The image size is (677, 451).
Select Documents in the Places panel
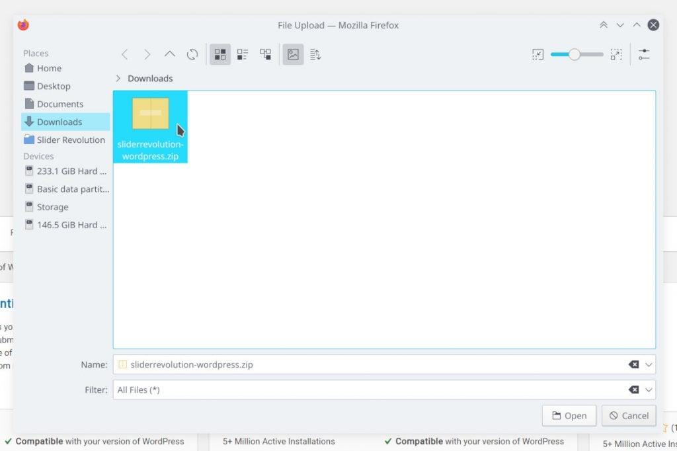pyautogui.click(x=60, y=104)
